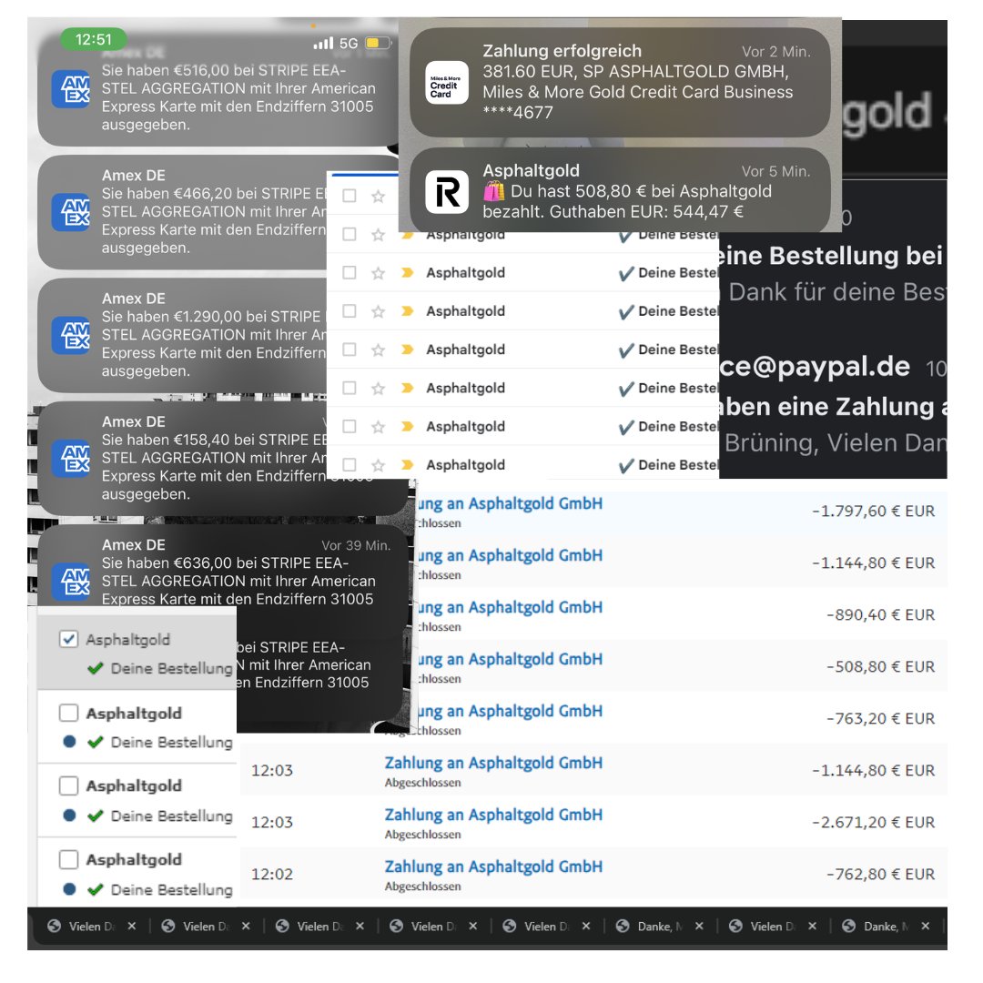Tap the Revolut R app icon
Viewport: 983px width, 983px height.
pos(446,191)
